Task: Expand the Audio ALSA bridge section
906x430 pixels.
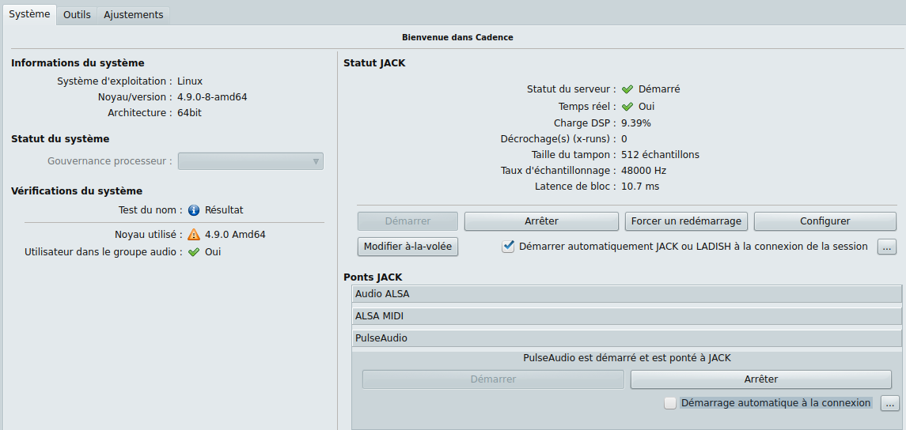Action: pos(627,294)
